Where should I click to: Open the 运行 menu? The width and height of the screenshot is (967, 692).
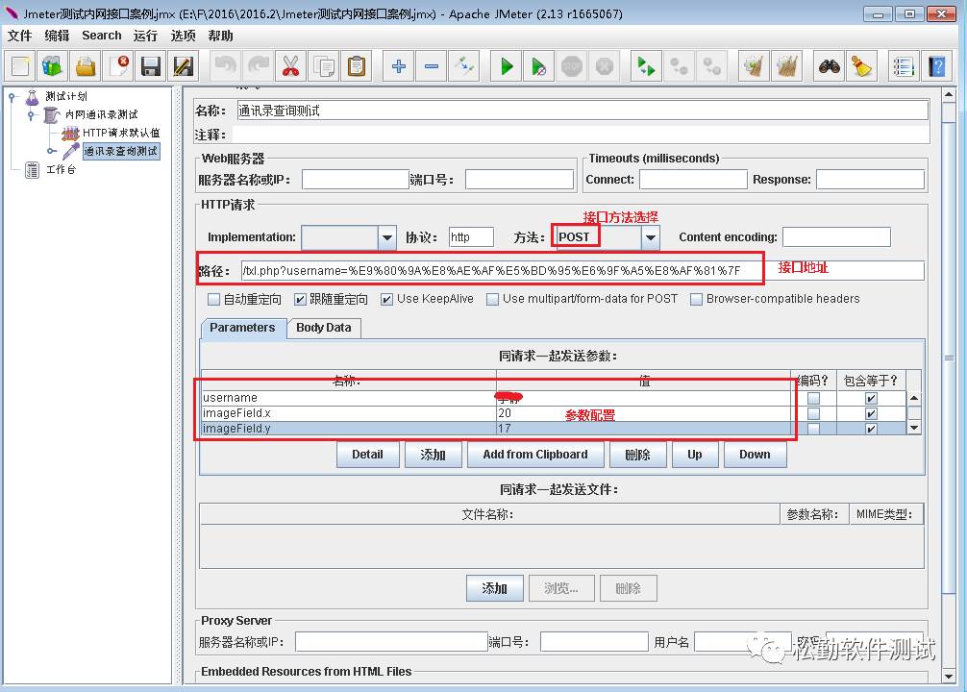145,36
